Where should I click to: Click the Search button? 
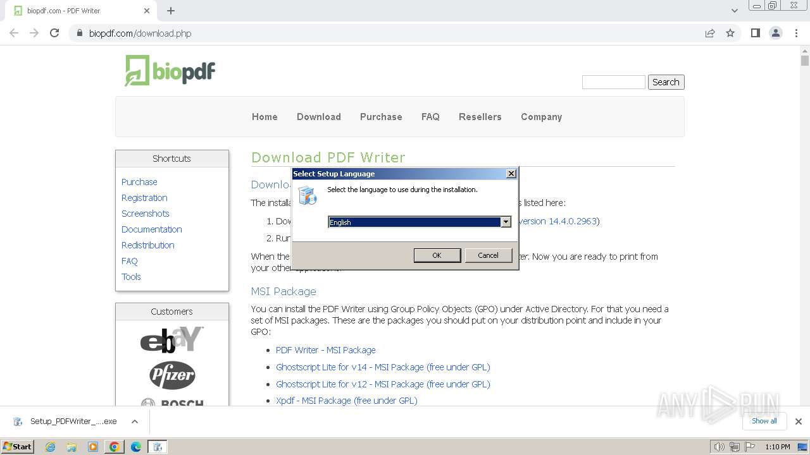(x=666, y=82)
